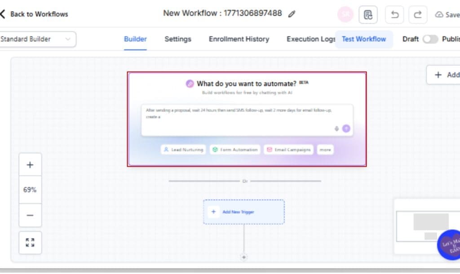Click the Add New Trigger box
Image resolution: width=460 pixels, height=274 pixels.
[x=244, y=212]
